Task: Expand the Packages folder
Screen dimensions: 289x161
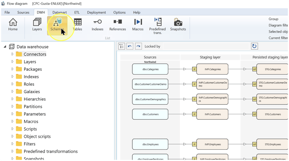Action: click(12, 69)
